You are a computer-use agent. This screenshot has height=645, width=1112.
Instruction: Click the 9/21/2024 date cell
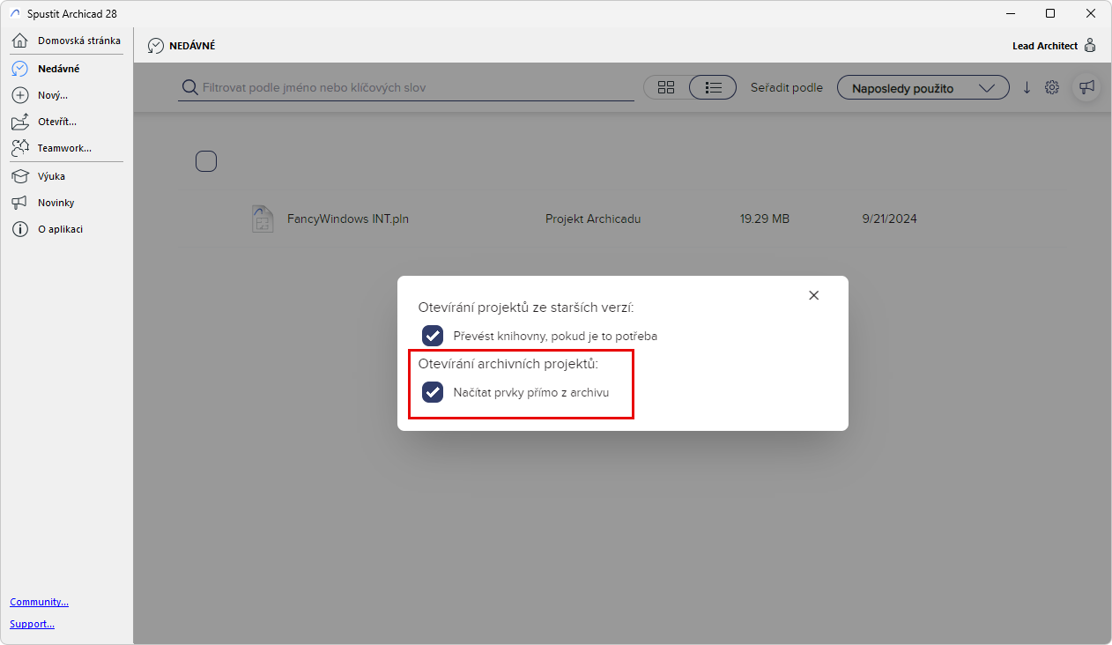pyautogui.click(x=890, y=219)
